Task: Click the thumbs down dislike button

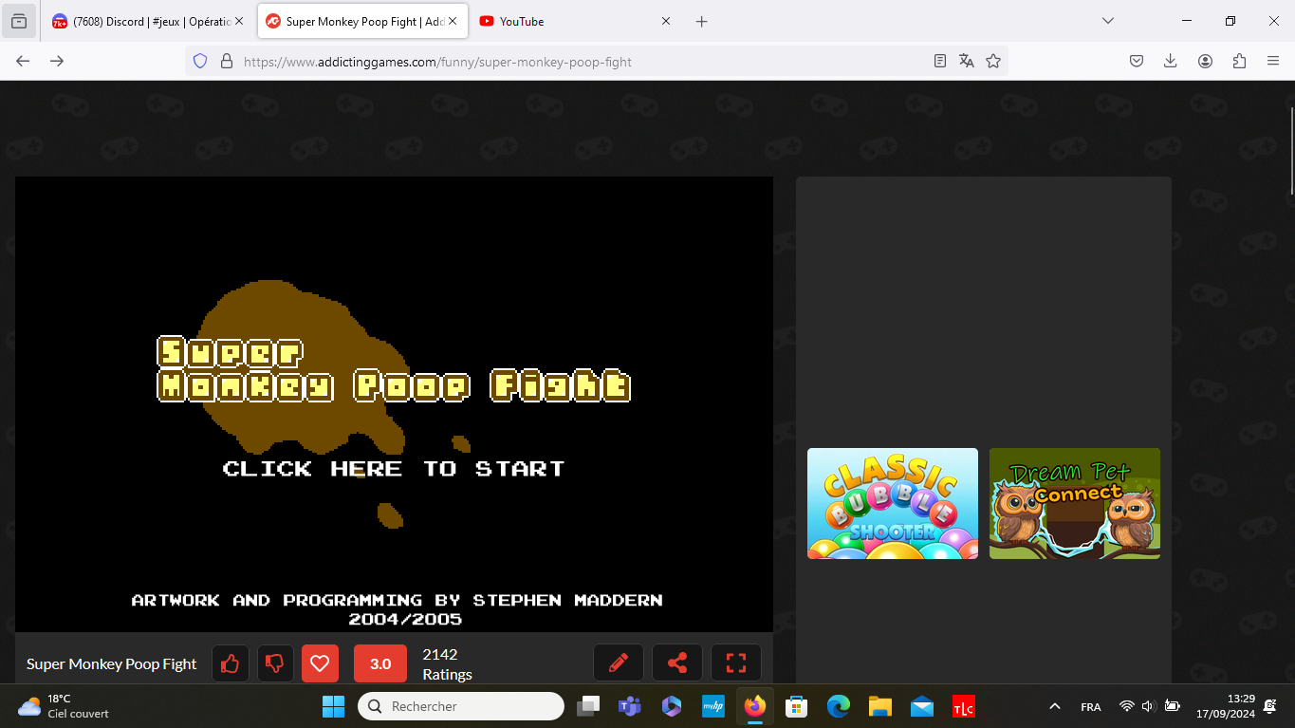Action: click(275, 663)
